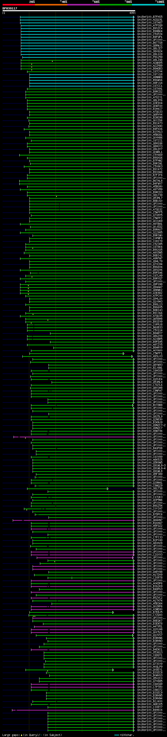This screenshot has height=737, width=167.
Task: Select the query name BP039117
Action: (10, 8)
